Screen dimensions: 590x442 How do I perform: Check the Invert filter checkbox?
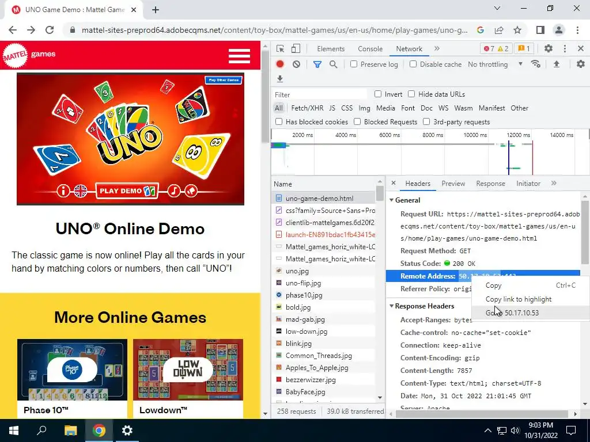pos(378,94)
